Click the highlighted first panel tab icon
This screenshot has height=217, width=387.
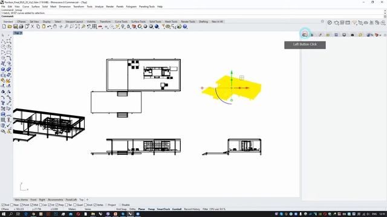click(305, 35)
